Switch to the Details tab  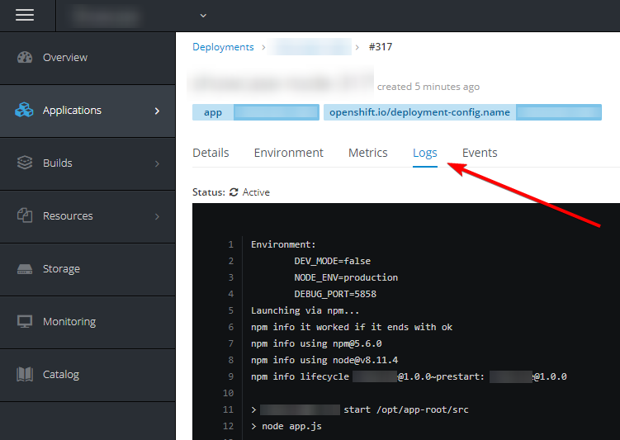pos(211,153)
